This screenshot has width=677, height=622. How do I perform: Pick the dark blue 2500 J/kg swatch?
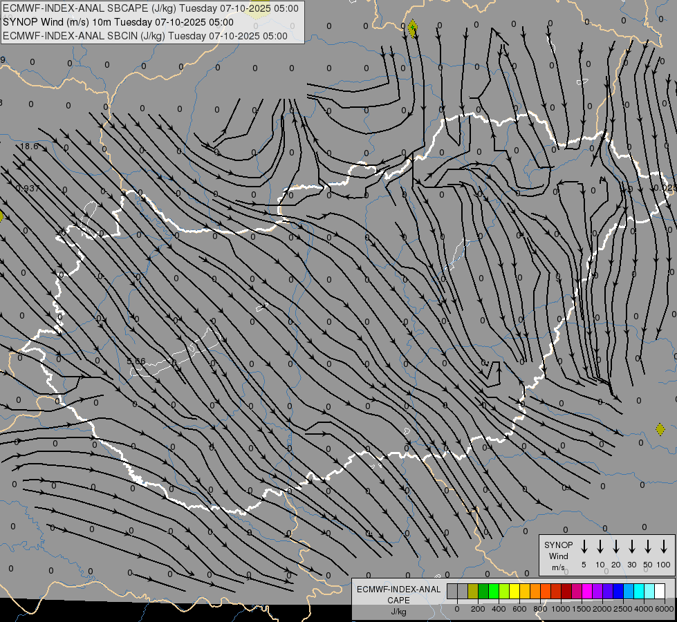[x=618, y=592]
